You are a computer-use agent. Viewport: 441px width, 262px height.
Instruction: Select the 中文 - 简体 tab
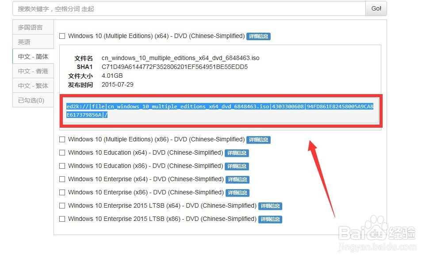tap(33, 57)
